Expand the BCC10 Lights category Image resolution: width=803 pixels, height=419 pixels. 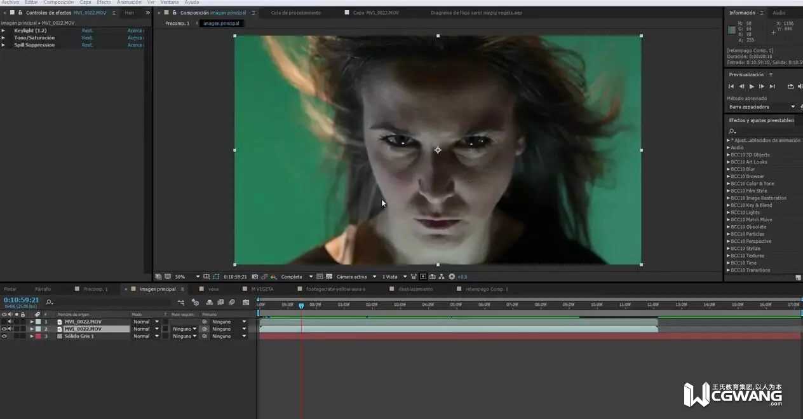(729, 212)
